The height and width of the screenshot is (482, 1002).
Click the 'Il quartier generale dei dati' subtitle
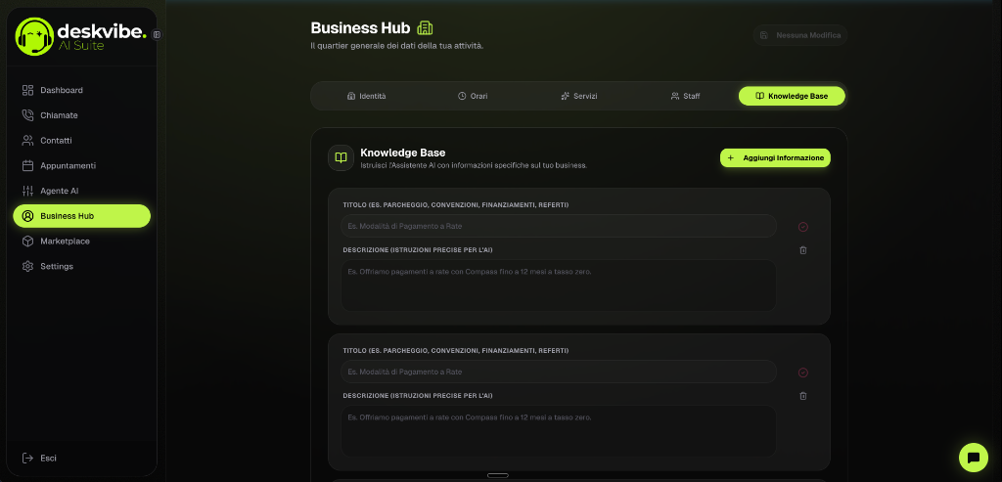point(397,46)
